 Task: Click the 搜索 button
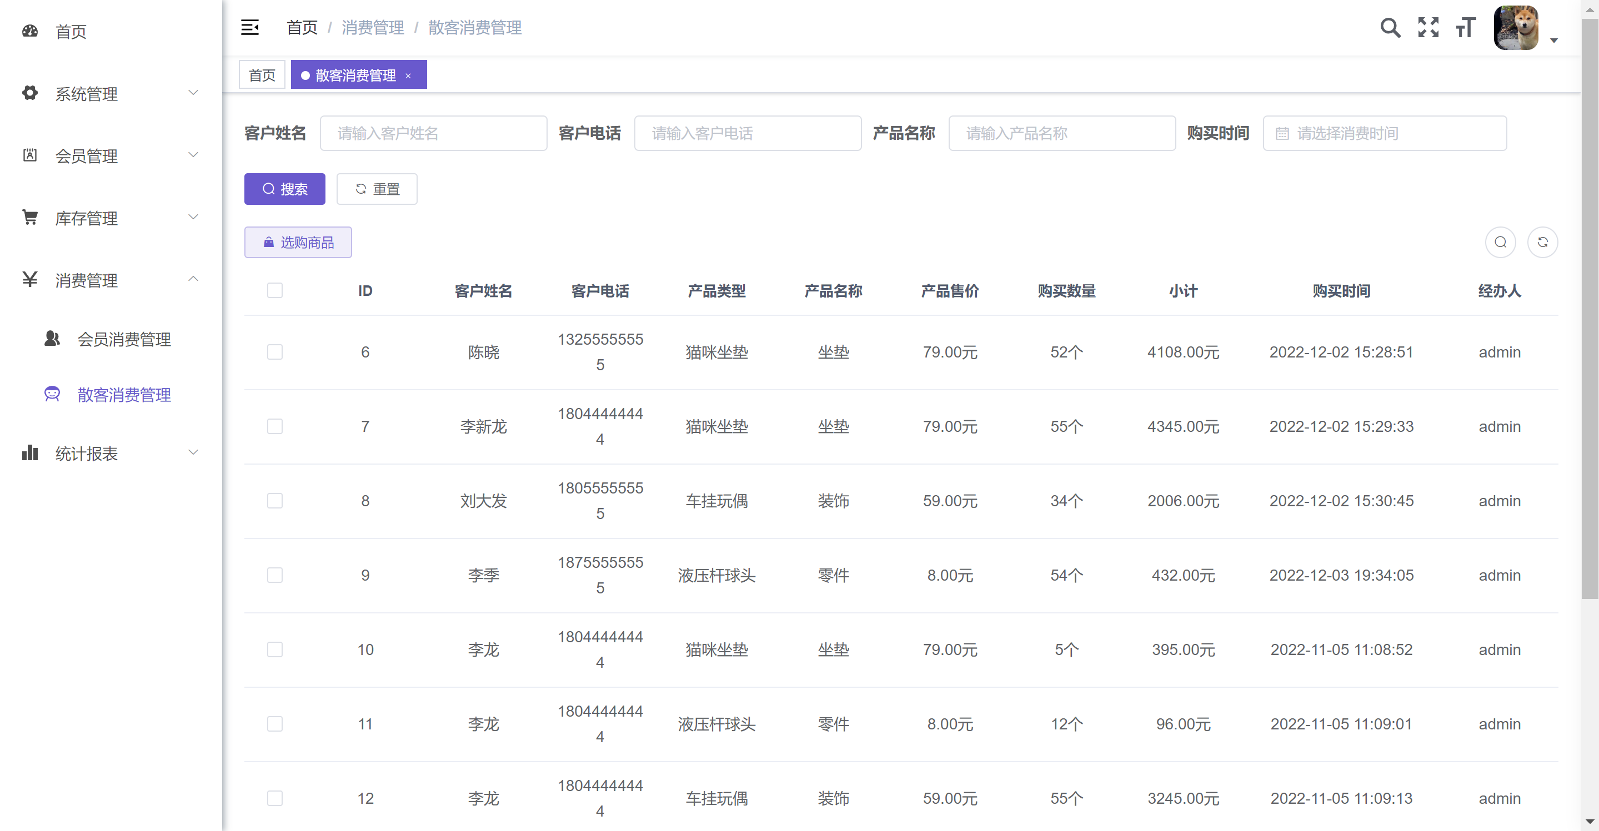tap(284, 189)
